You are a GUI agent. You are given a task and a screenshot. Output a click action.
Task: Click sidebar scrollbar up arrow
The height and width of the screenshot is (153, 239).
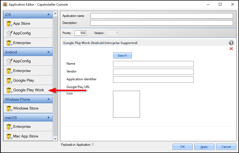(55, 13)
